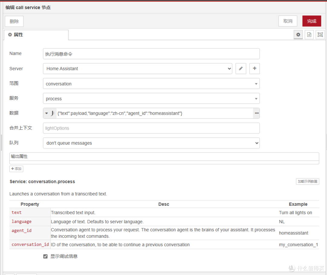Click the 加载示例数据 button
The height and width of the screenshot is (275, 327).
point(307,181)
